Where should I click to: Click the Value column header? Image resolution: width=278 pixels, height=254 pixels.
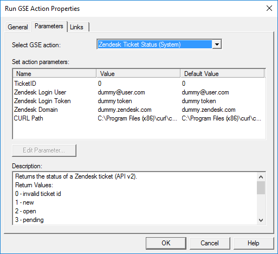coord(138,74)
